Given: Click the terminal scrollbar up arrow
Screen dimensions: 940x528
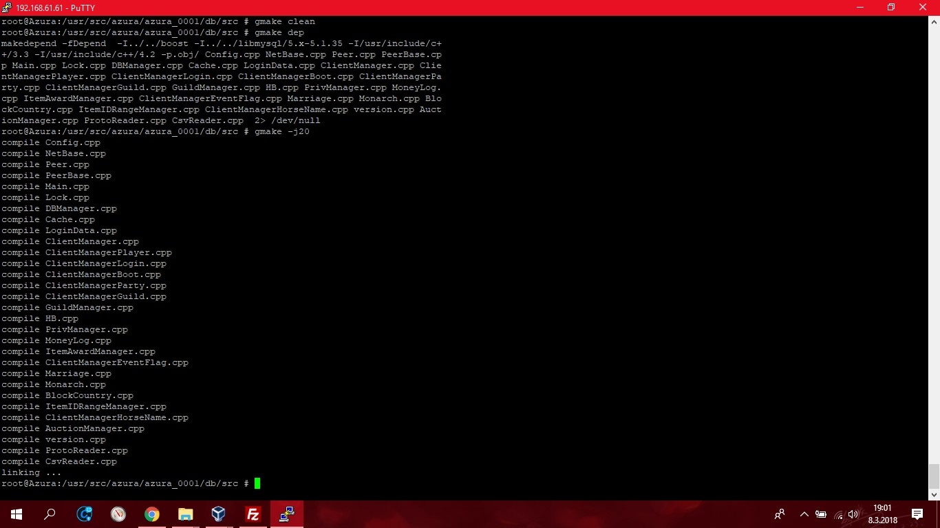Looking at the screenshot, I should pos(934,22).
